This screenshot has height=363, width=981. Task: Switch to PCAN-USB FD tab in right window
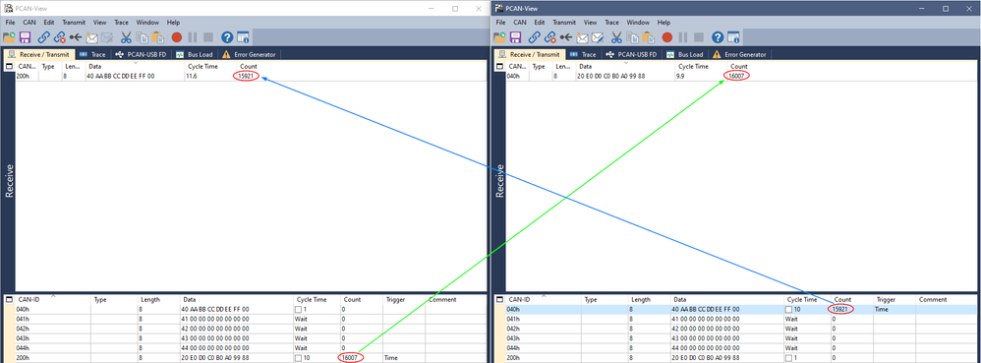[x=631, y=54]
